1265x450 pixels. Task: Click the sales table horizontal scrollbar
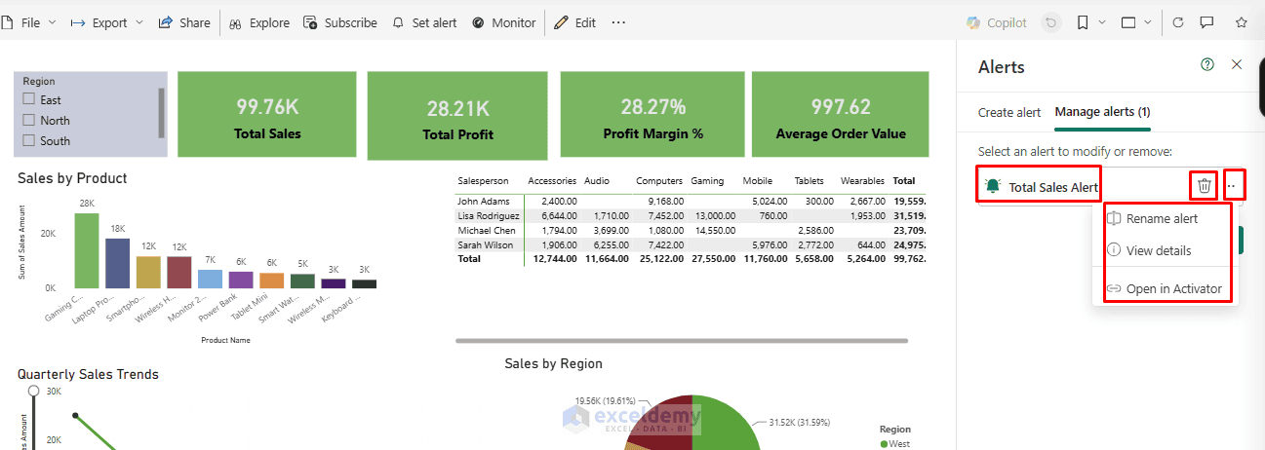(x=682, y=341)
